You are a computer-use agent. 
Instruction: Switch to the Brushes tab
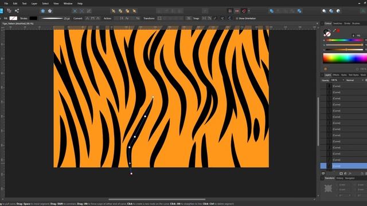pos(356,23)
